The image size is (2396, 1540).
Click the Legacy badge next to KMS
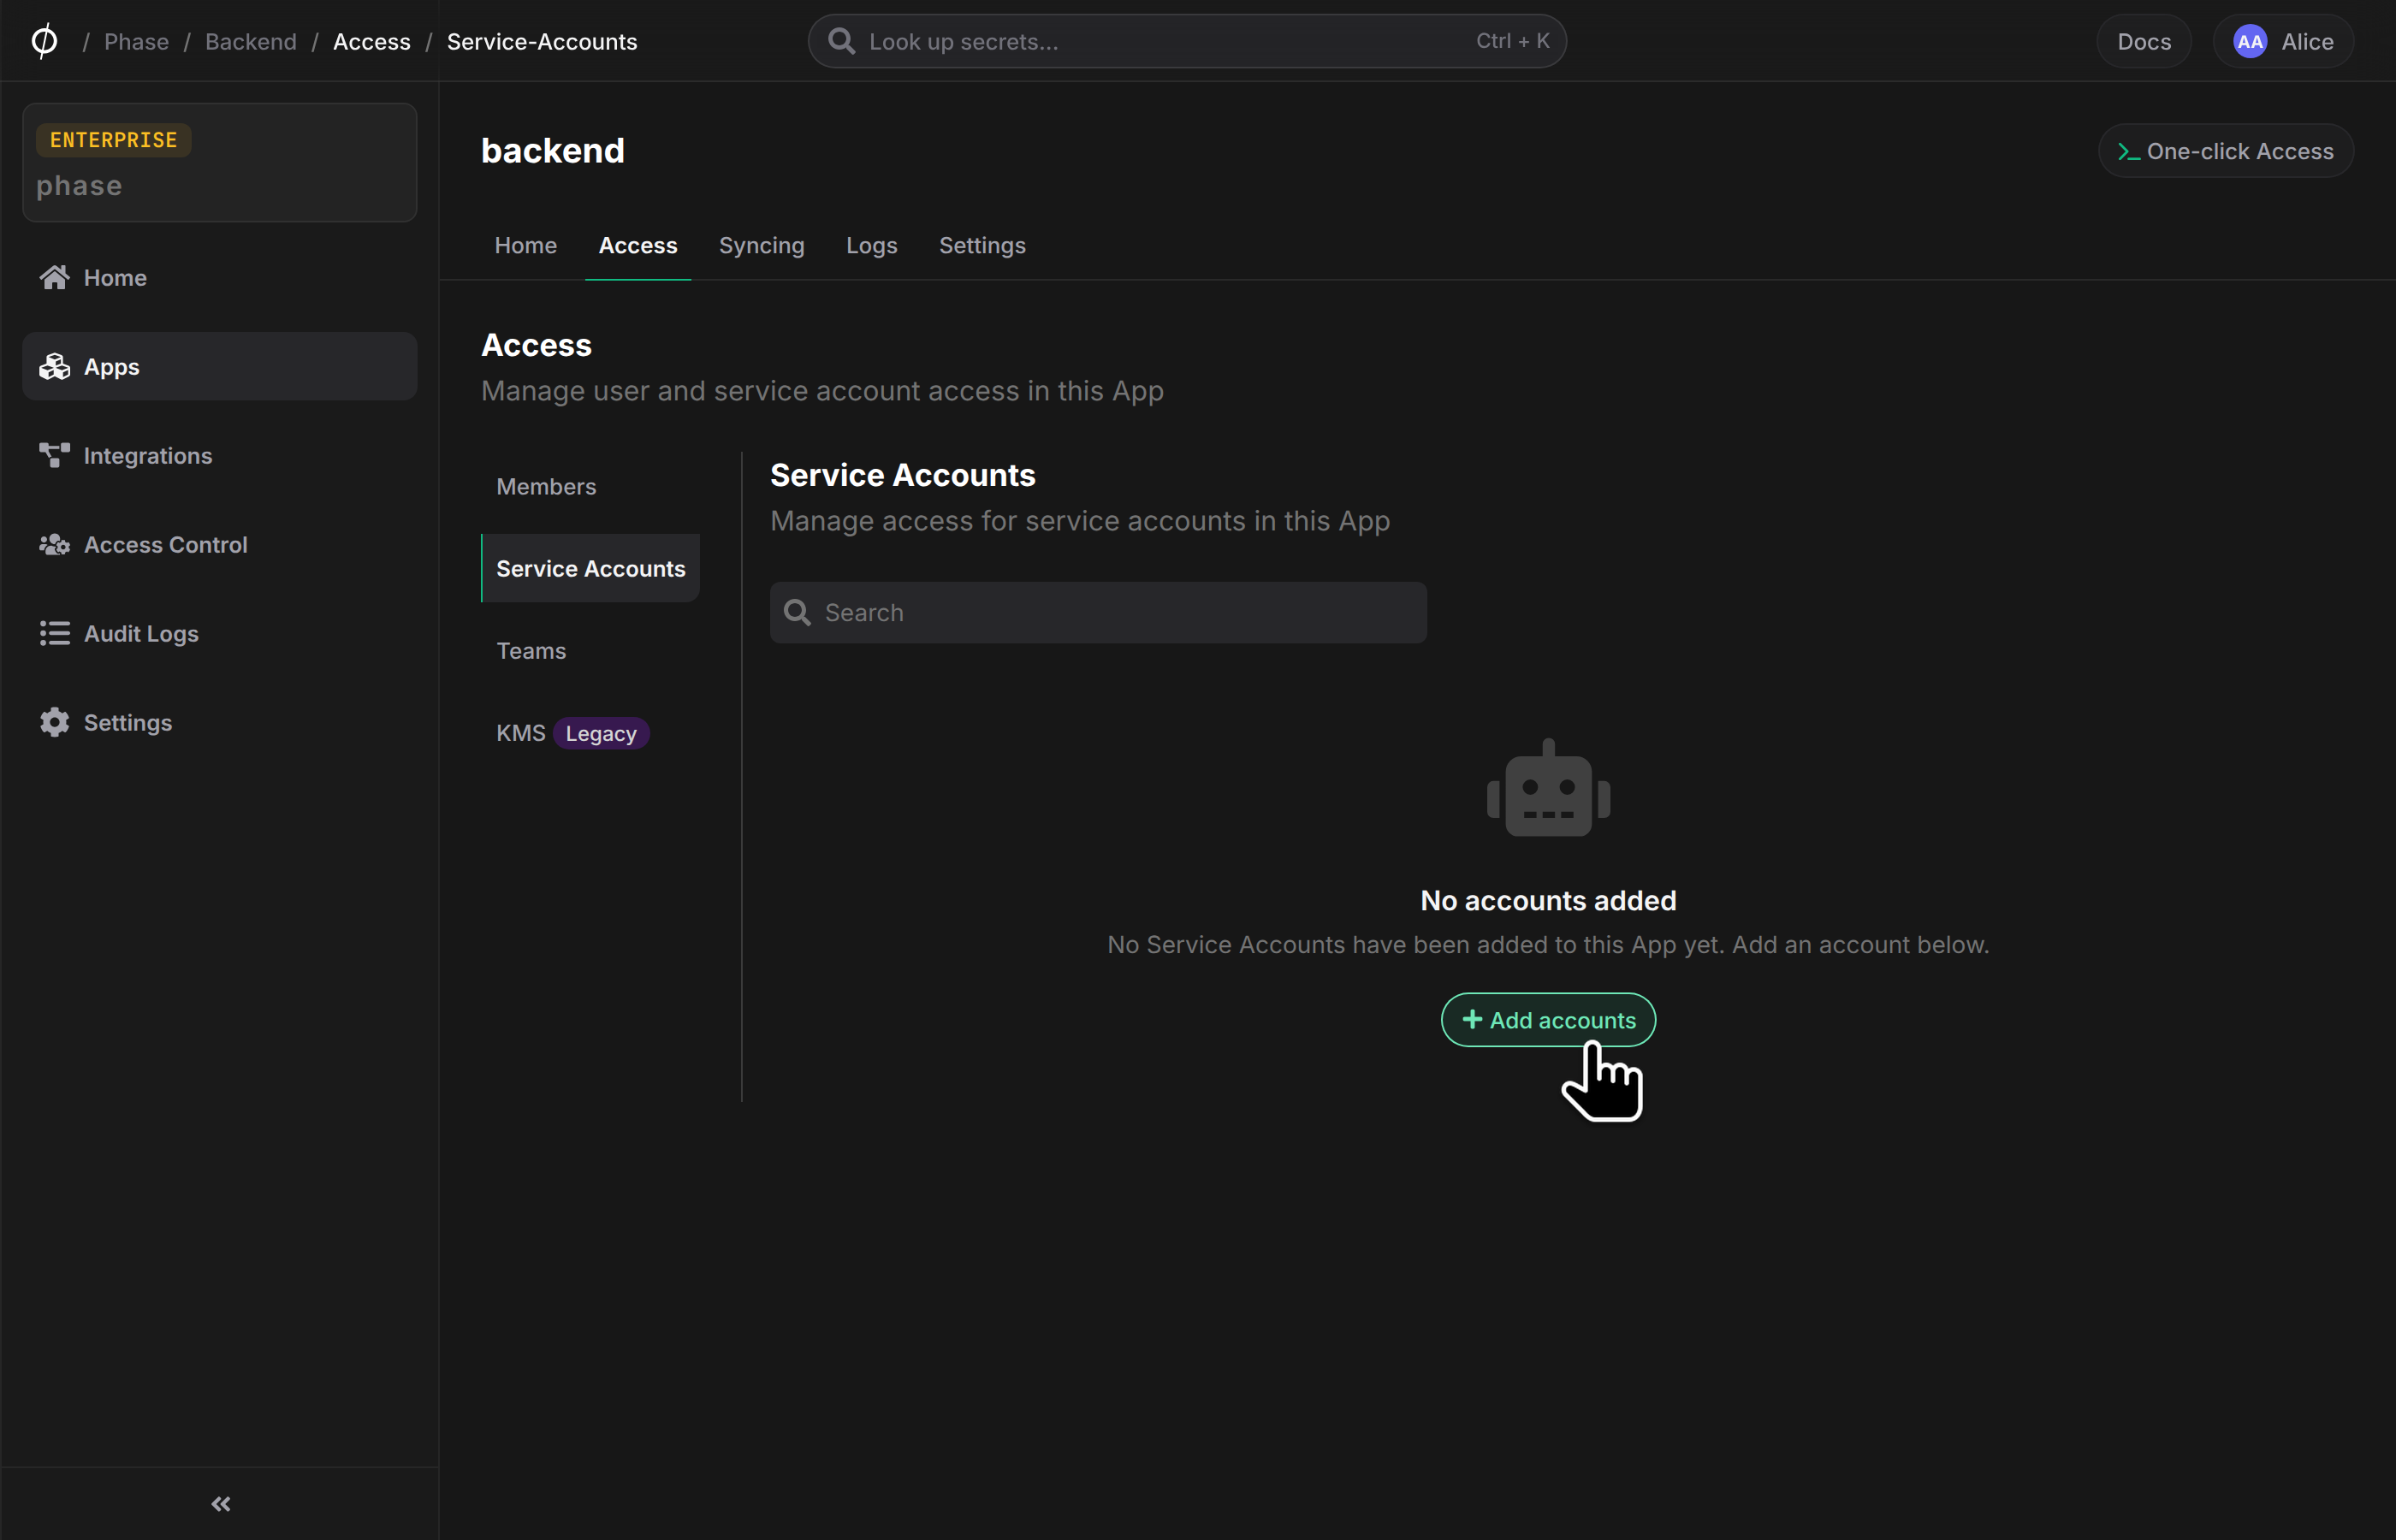(601, 733)
